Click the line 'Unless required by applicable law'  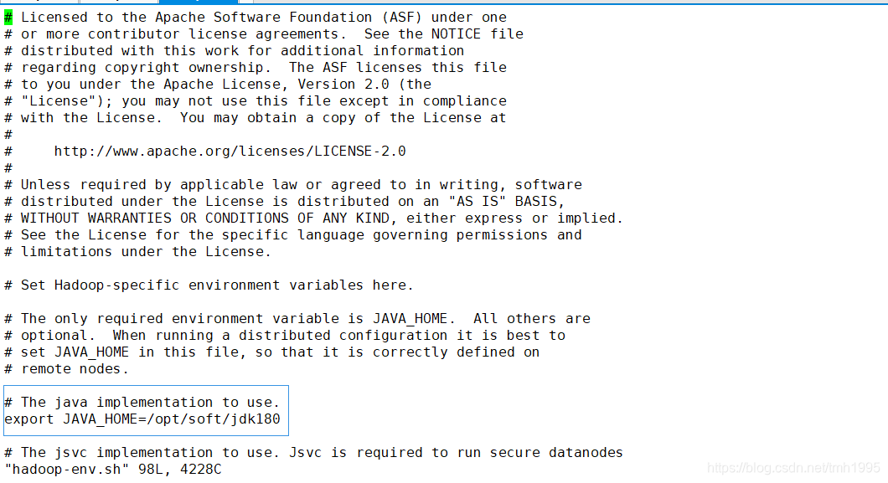[293, 185]
